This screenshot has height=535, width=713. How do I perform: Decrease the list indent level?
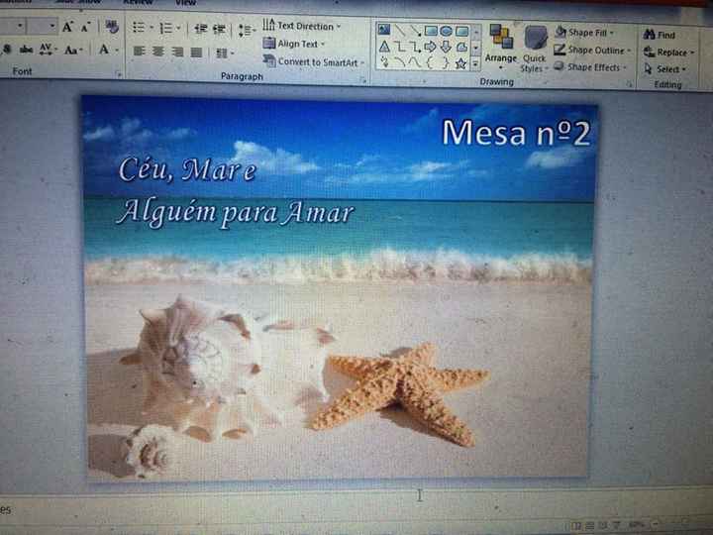coord(200,29)
